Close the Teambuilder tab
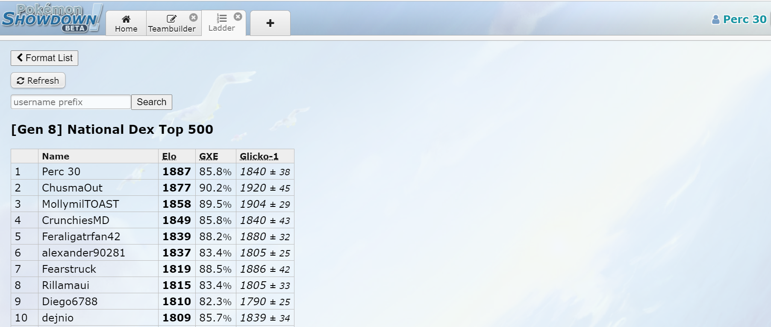Screen dimensions: 771x327 194,18
